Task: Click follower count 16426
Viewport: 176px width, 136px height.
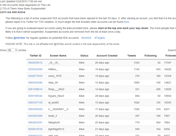Action: (x=168, y=69)
